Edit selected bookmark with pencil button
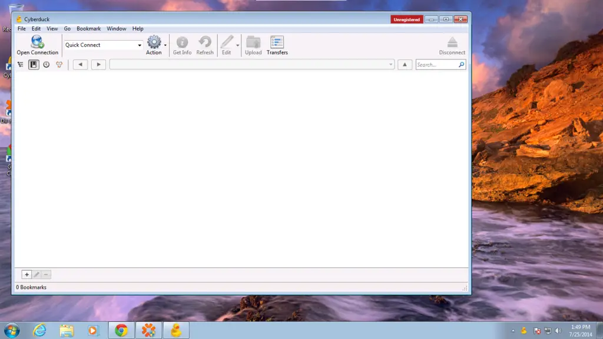603x339 pixels. [37, 274]
